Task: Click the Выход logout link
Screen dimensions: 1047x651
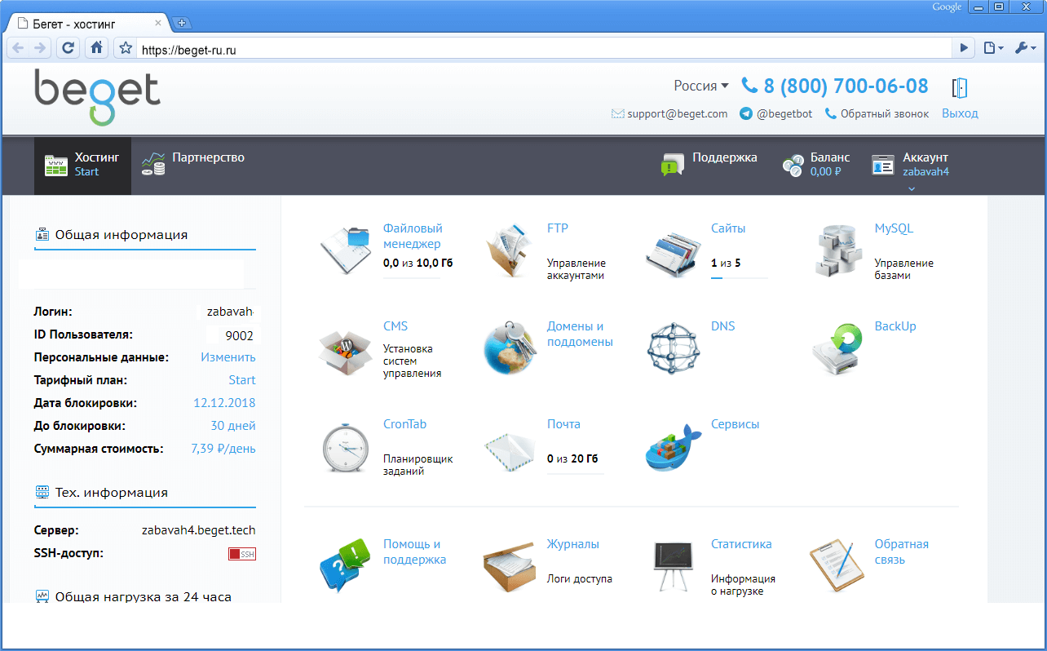Action: (960, 113)
